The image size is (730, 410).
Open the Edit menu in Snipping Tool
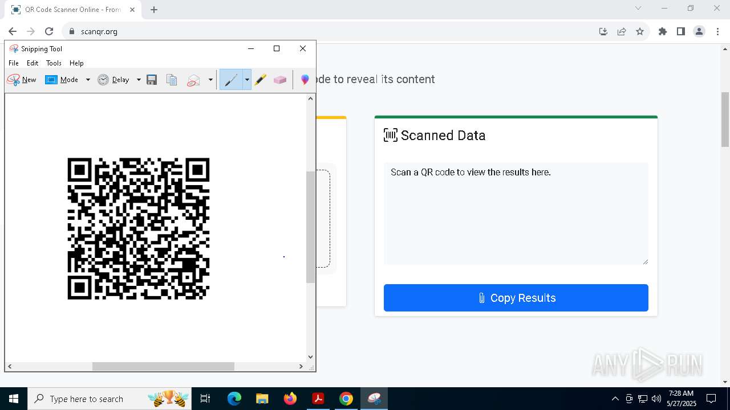coord(33,63)
